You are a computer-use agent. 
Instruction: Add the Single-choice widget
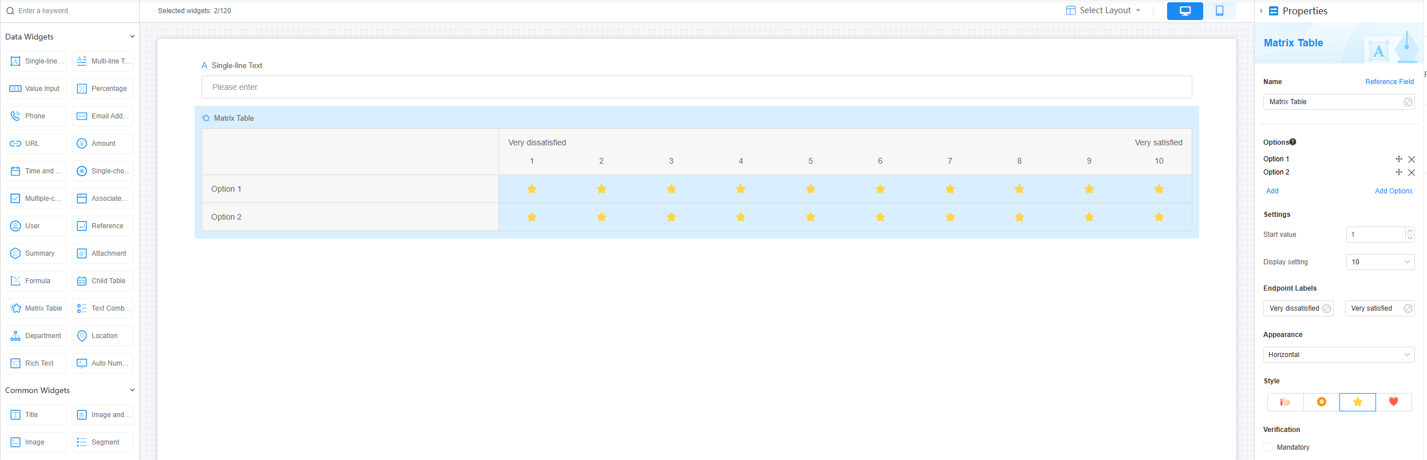point(103,171)
